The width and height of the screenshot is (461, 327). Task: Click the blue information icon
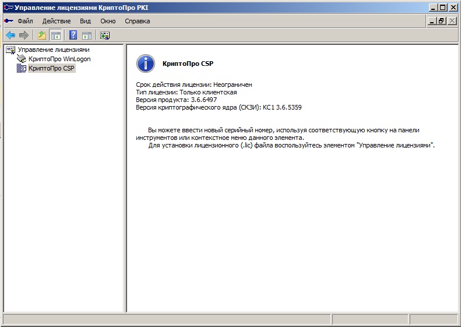pos(146,64)
